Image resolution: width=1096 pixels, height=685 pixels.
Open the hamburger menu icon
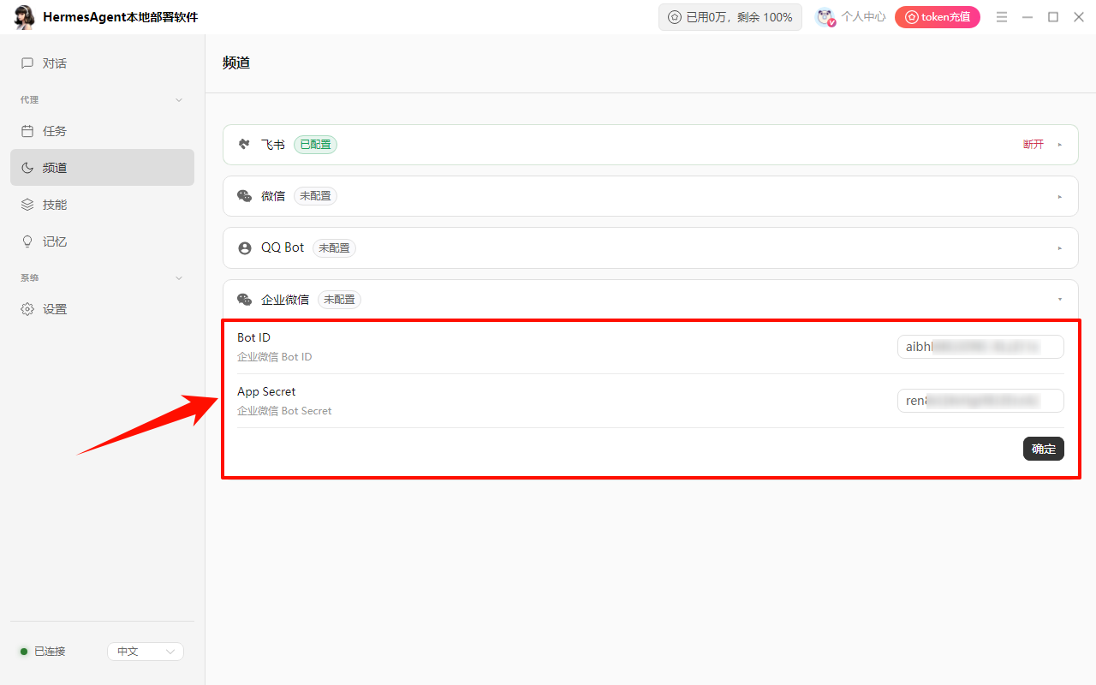(x=1002, y=17)
